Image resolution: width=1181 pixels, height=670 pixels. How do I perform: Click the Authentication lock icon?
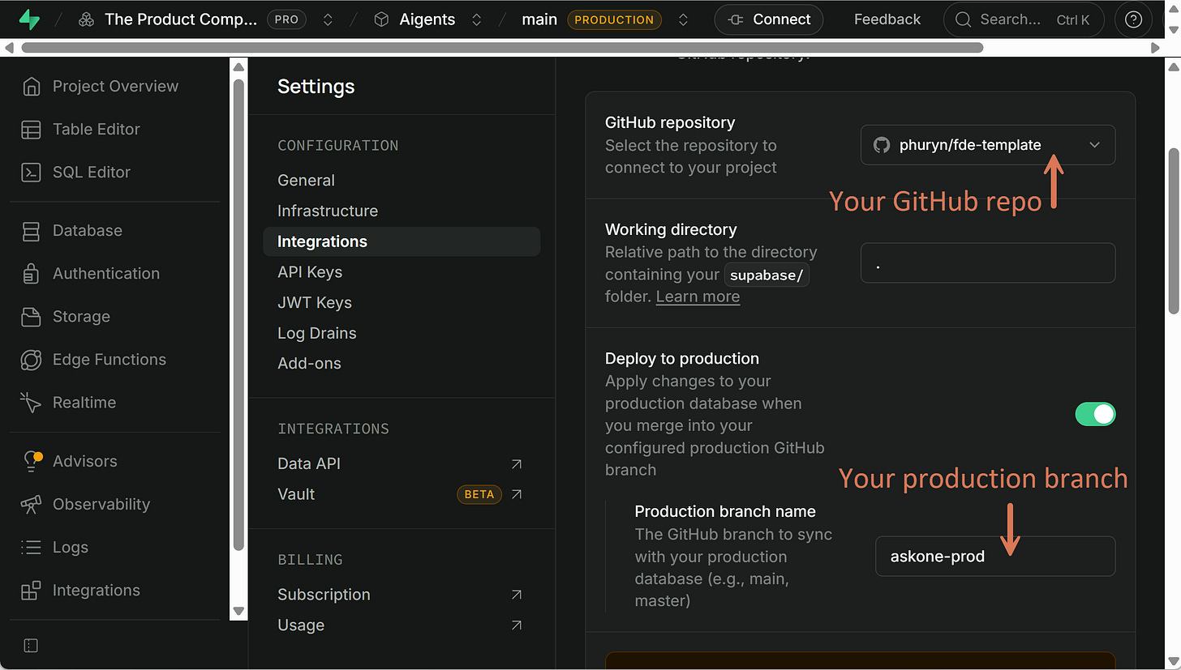point(31,274)
